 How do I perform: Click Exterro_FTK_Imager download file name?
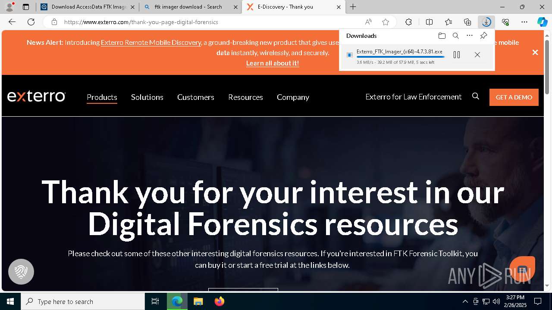click(x=399, y=52)
